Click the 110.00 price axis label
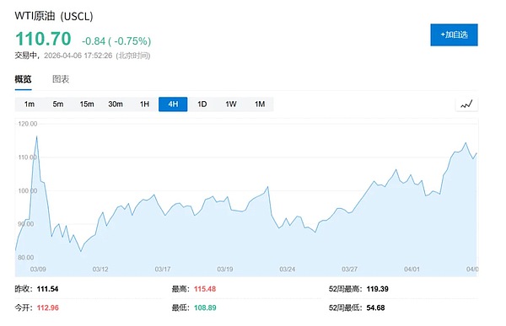Viewport: 506px width, 326px height. pyautogui.click(x=28, y=158)
